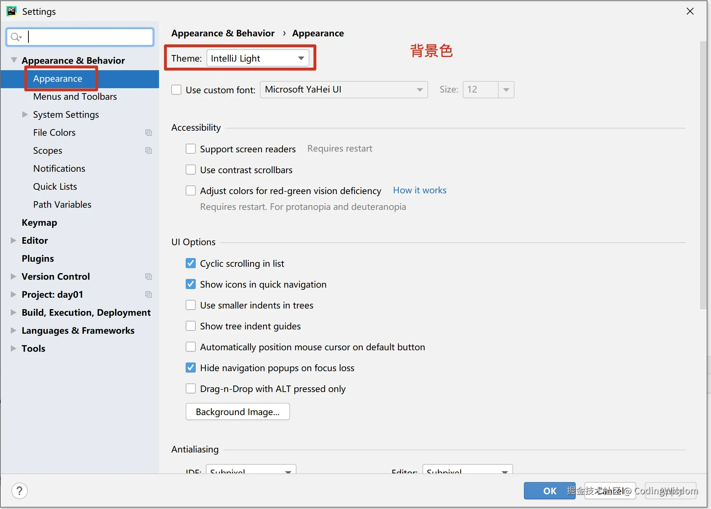
Task: Click the PyCharm logo in title bar
Action: [x=12, y=11]
